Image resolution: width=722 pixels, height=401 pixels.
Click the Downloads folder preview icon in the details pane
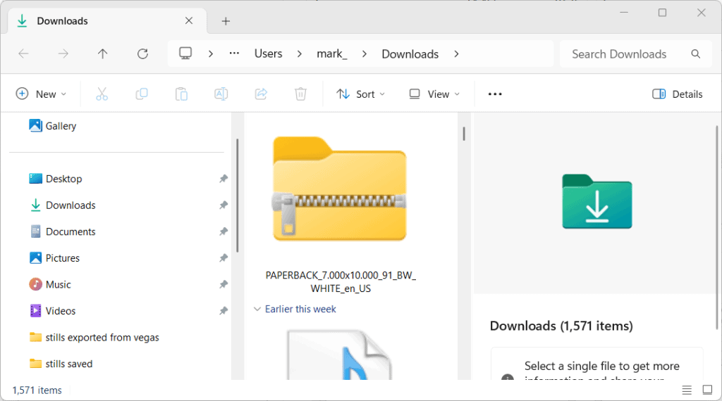tap(597, 202)
